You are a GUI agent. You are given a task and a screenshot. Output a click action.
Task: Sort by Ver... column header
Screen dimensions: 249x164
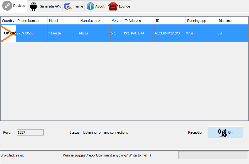[x=116, y=21]
